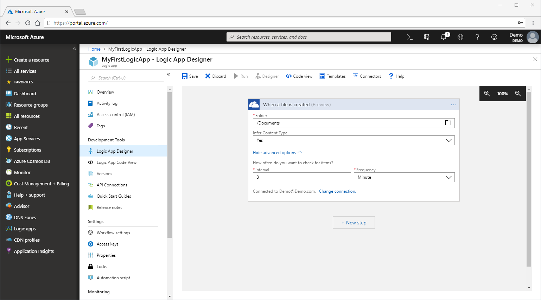Go to Home breadcrumb
The width and height of the screenshot is (541, 300).
tap(94, 49)
